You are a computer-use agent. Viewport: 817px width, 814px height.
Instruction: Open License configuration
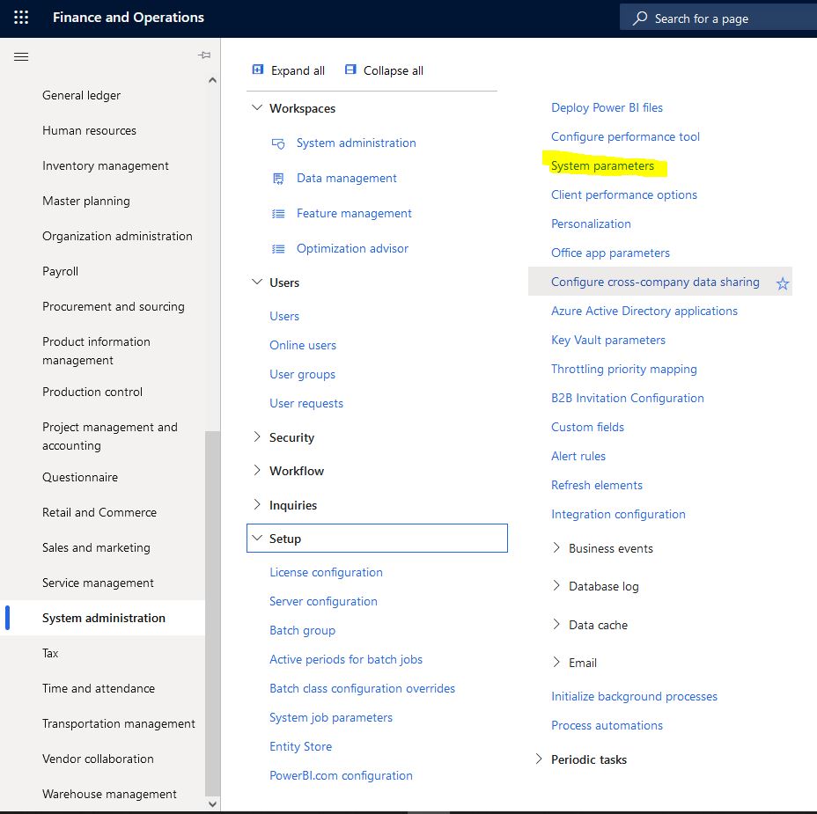point(326,572)
